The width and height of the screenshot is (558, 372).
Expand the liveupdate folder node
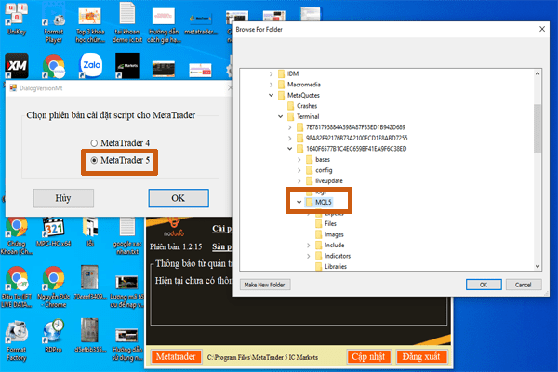pyautogui.click(x=299, y=180)
